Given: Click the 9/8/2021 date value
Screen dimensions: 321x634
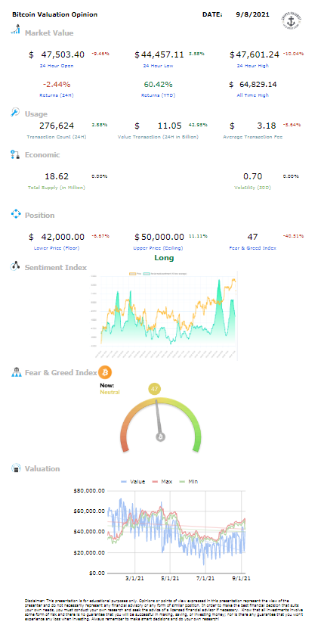Looking at the screenshot, I should pos(252,14).
